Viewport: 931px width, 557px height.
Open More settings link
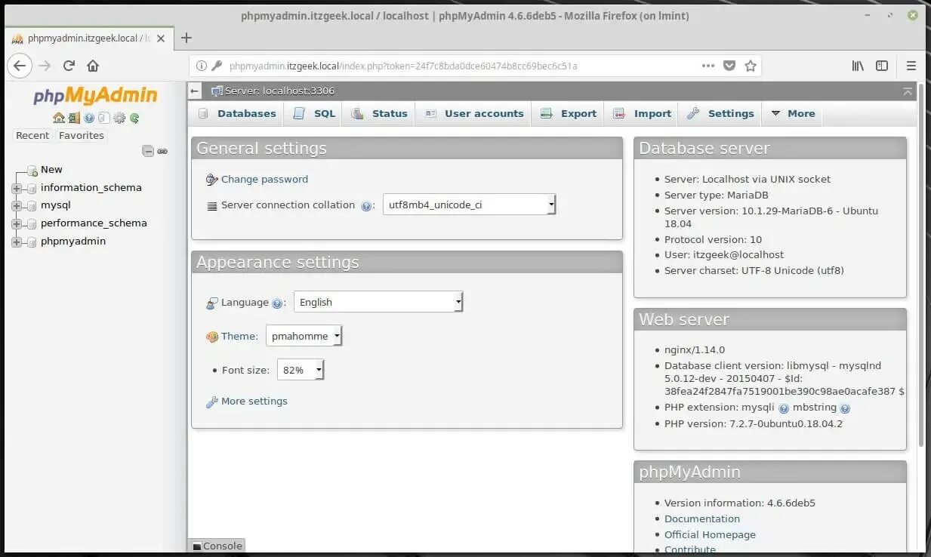coord(254,402)
